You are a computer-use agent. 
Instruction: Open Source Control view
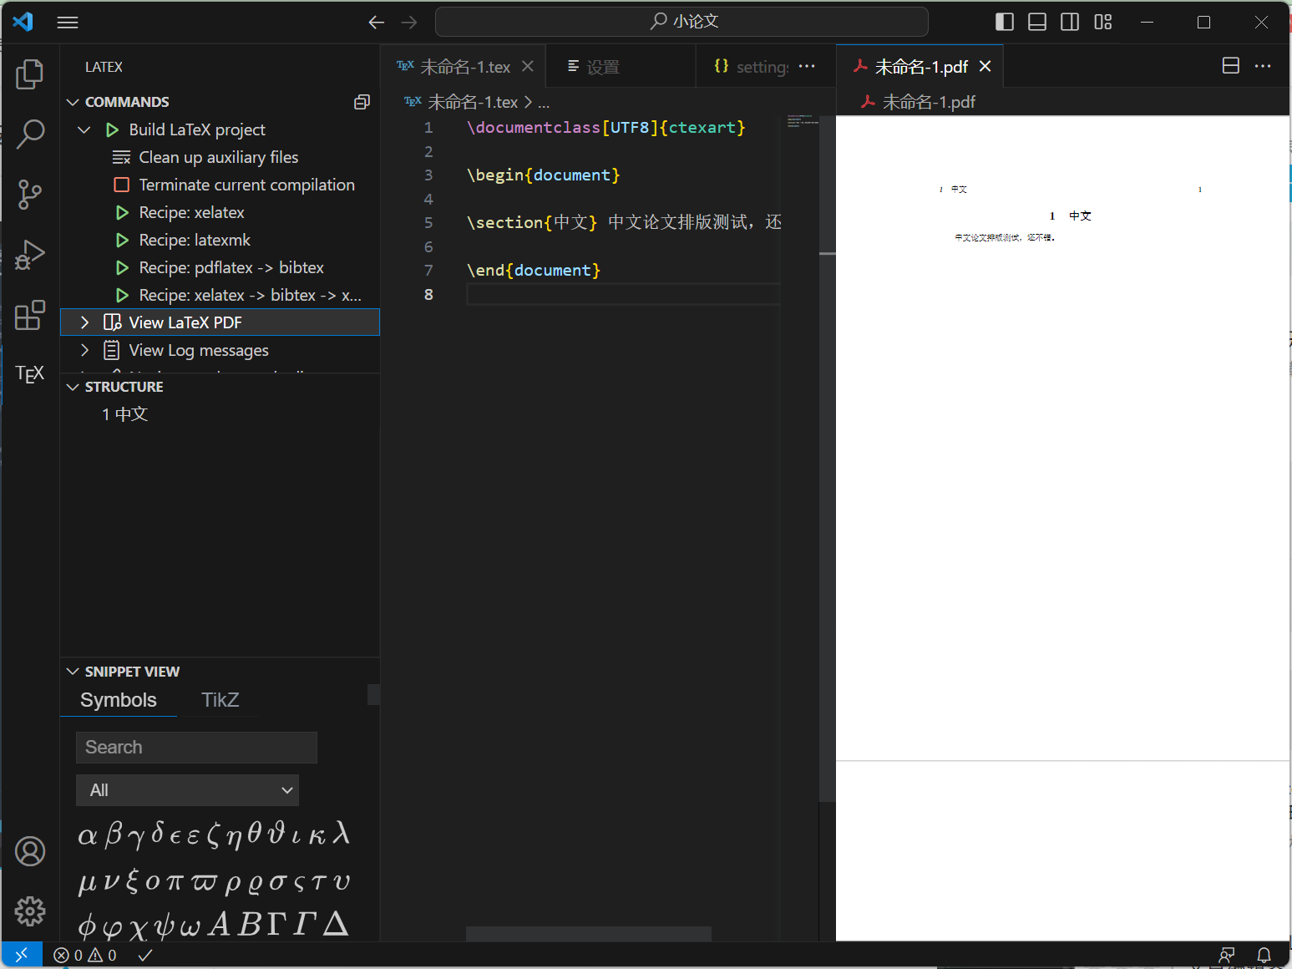coord(30,194)
